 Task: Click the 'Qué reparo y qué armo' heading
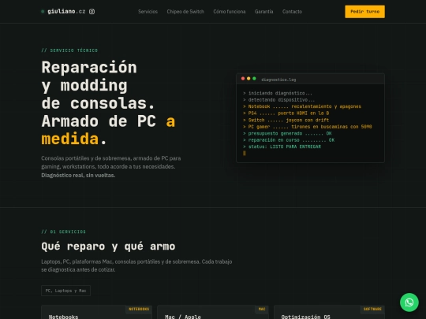point(108,247)
